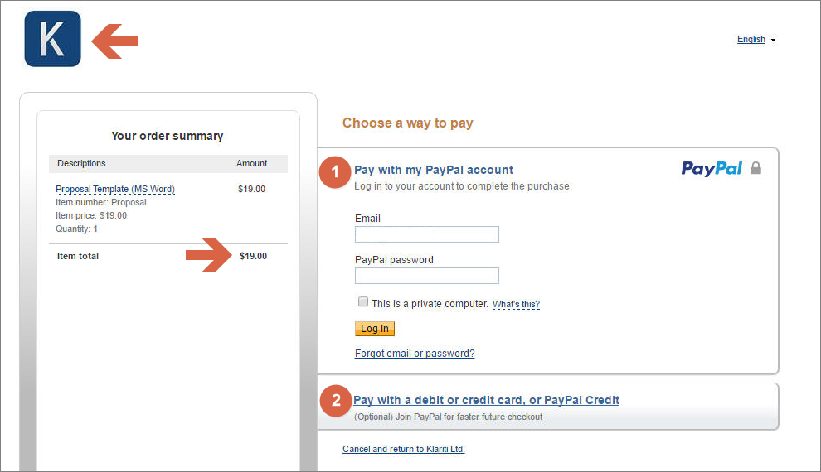Screen dimensions: 821x472
Task: Focus the PayPal password field
Action: pyautogui.click(x=427, y=276)
